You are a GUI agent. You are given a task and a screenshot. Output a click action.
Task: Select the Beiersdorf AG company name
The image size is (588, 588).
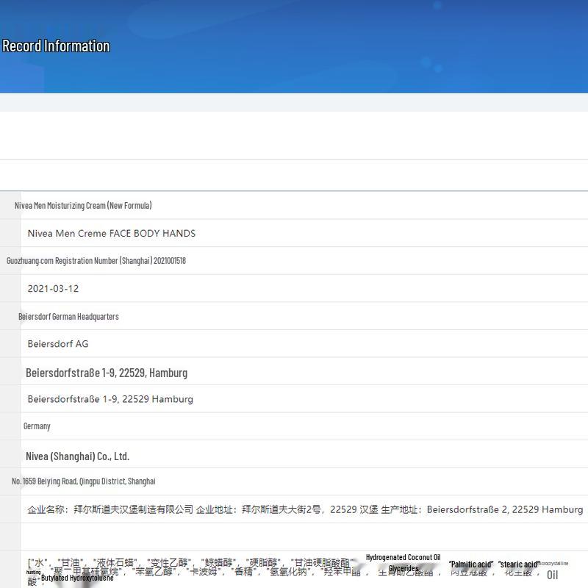click(58, 343)
